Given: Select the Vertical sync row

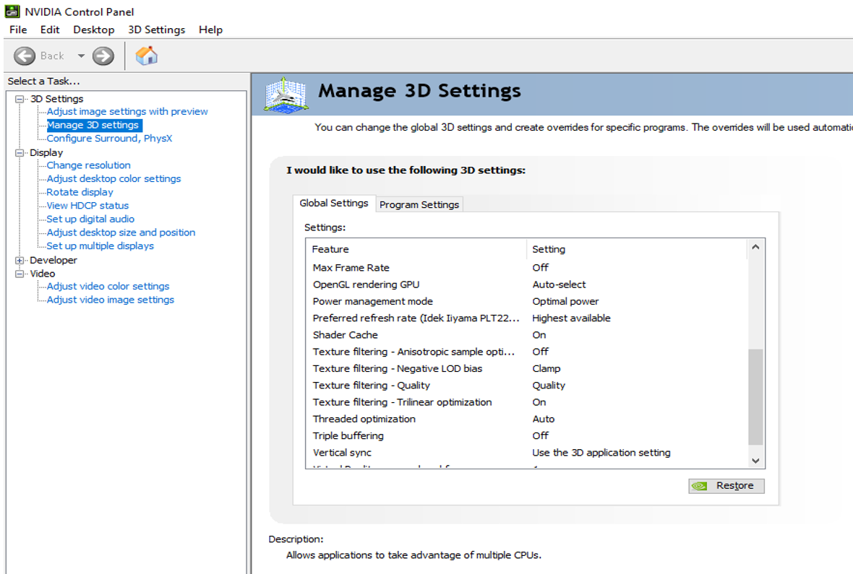Looking at the screenshot, I should pos(526,453).
